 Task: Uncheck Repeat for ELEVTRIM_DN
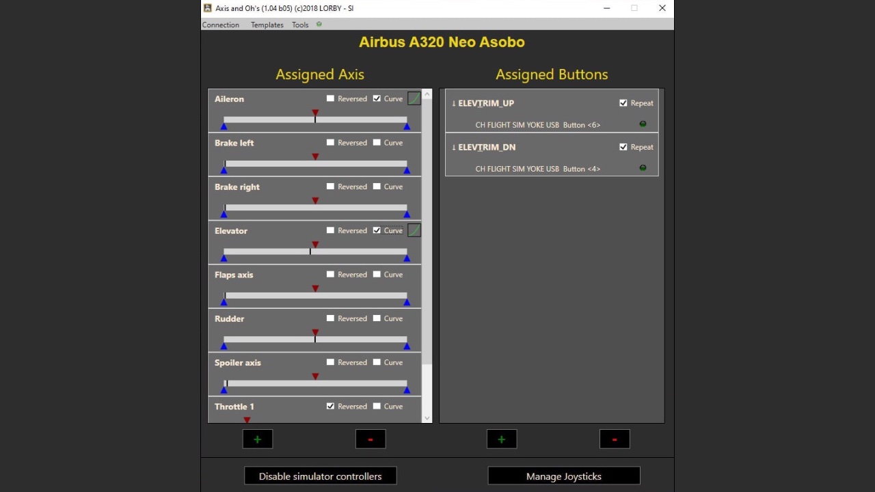(x=623, y=147)
